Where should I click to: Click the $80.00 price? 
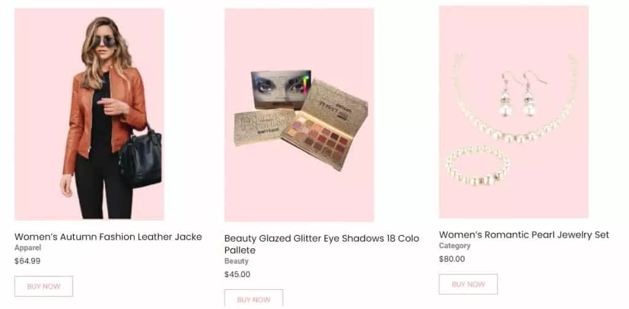point(452,259)
